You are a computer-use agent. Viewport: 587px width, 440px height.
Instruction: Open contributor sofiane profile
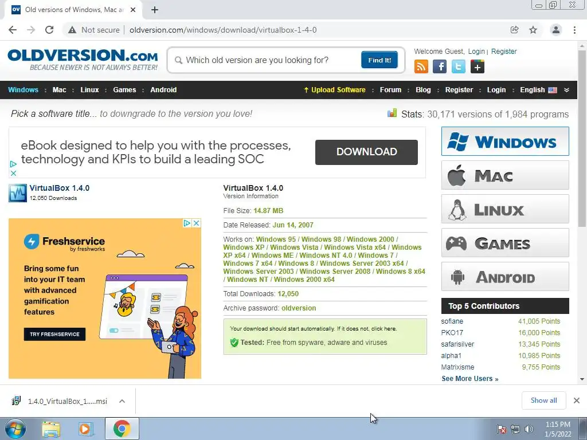(452, 321)
